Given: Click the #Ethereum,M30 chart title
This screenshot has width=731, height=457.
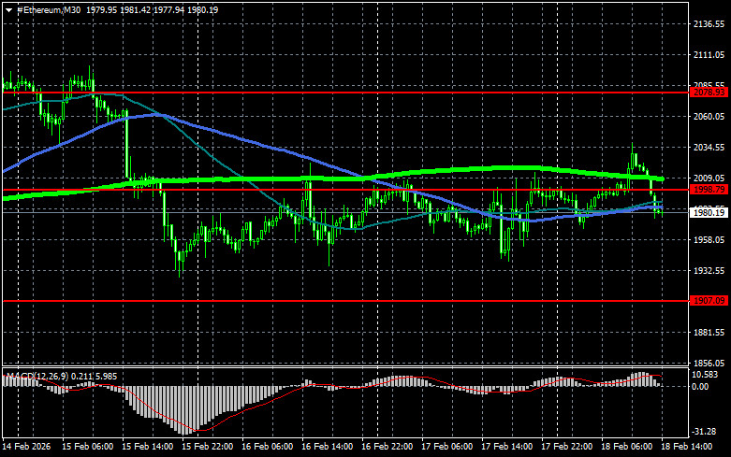Looking at the screenshot, I should 49,9.
